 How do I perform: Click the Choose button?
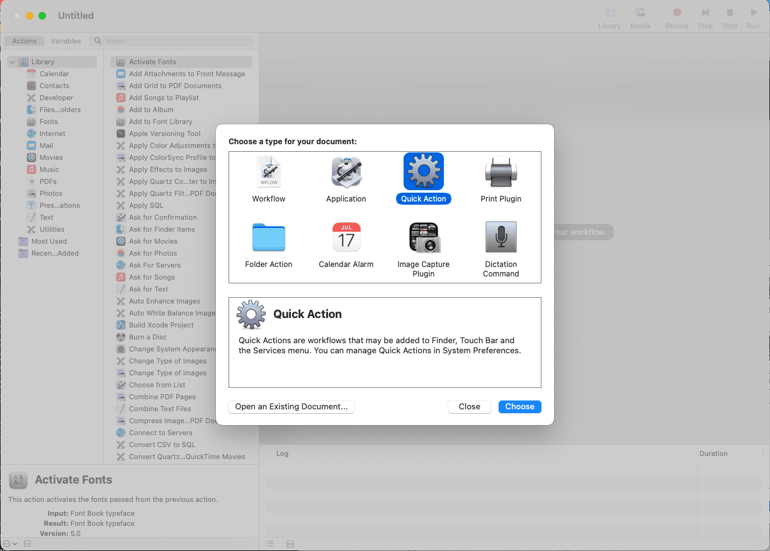click(x=519, y=407)
